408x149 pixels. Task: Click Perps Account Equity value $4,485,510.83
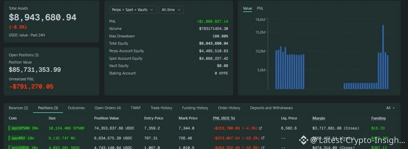click(213, 51)
